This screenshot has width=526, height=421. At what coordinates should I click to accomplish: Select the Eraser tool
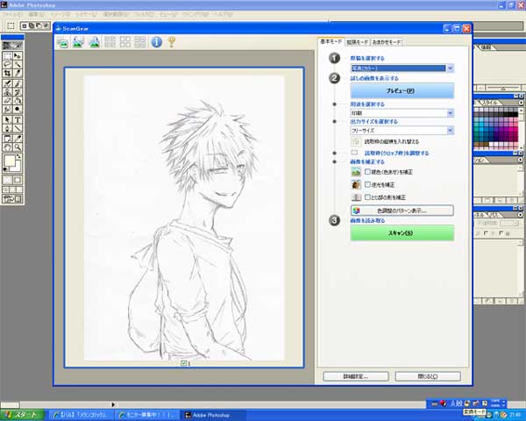point(7,100)
